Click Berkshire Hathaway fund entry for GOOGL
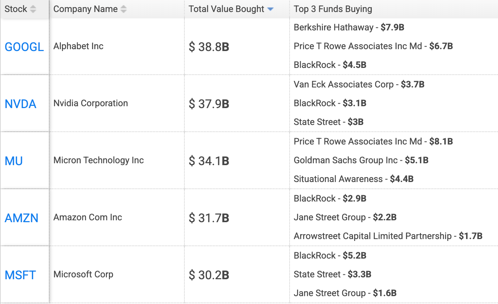The image size is (498, 304). point(349,27)
